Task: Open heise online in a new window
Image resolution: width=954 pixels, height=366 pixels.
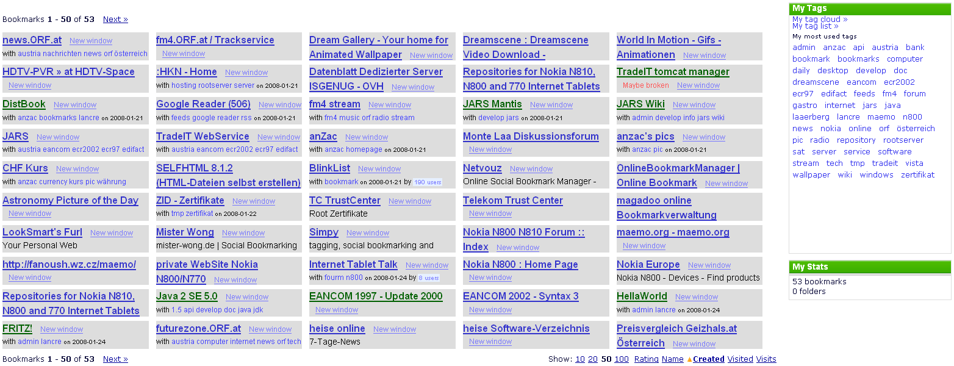Action: coord(395,329)
